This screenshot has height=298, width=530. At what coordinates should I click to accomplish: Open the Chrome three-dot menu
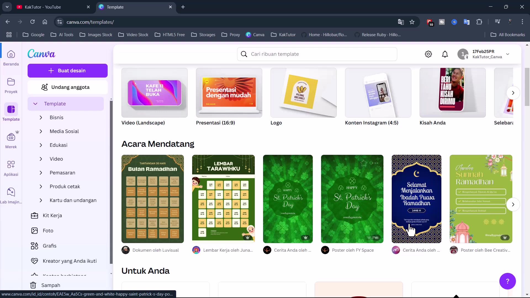[523, 22]
